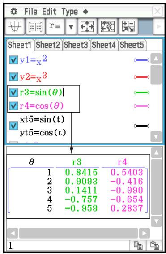Uncheck the y2=x³ function checkbox

[13, 76]
